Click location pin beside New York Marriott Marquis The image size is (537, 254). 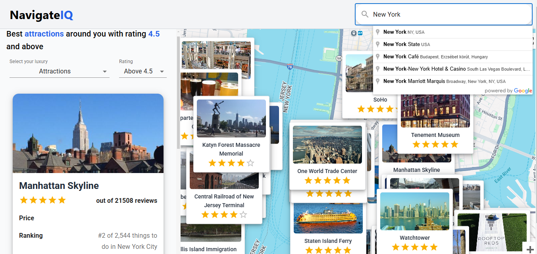tap(378, 81)
